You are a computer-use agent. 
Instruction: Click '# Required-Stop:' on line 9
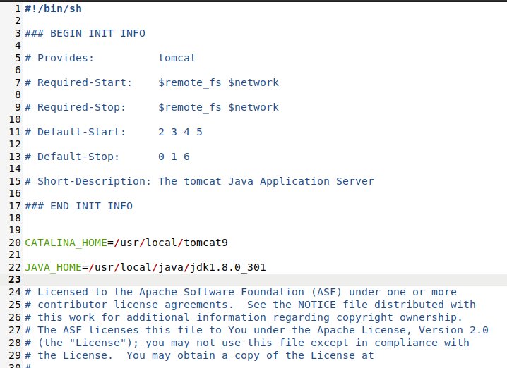click(75, 107)
